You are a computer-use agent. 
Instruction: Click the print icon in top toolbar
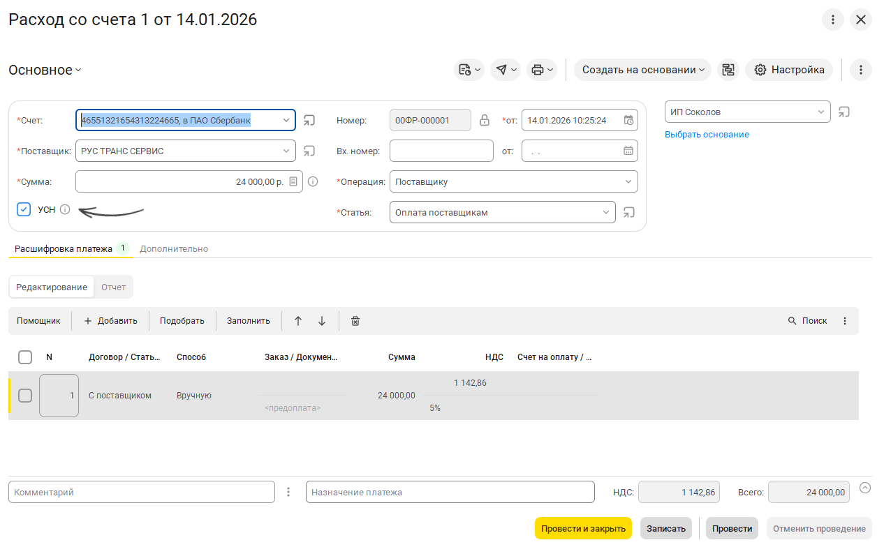[x=537, y=70]
